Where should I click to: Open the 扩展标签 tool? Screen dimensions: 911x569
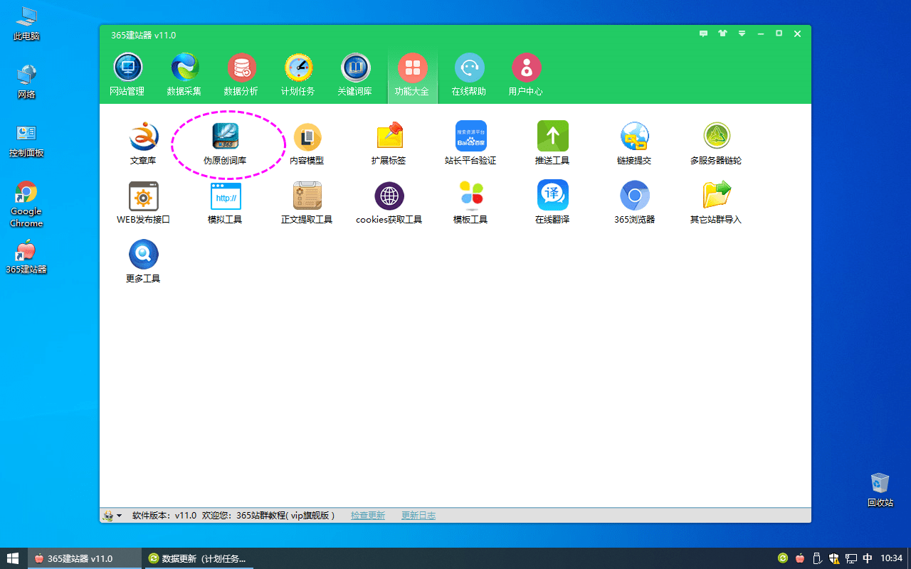pos(389,143)
